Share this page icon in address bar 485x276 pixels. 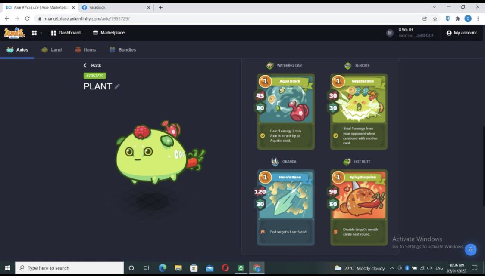point(425,18)
